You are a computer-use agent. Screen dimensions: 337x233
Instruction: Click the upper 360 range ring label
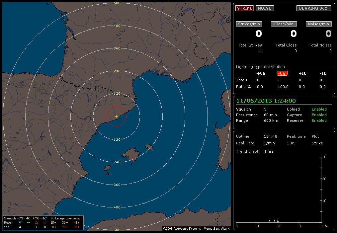pyautogui.click(x=117, y=48)
